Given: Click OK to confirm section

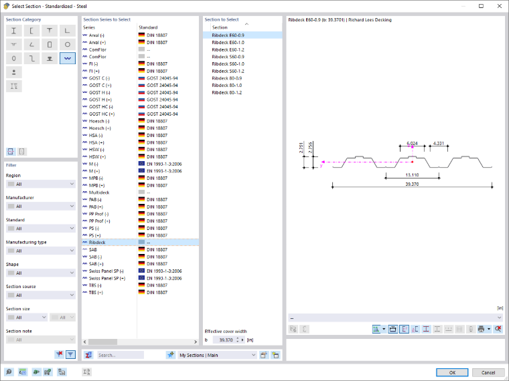Looking at the screenshot, I should pyautogui.click(x=452, y=372).
